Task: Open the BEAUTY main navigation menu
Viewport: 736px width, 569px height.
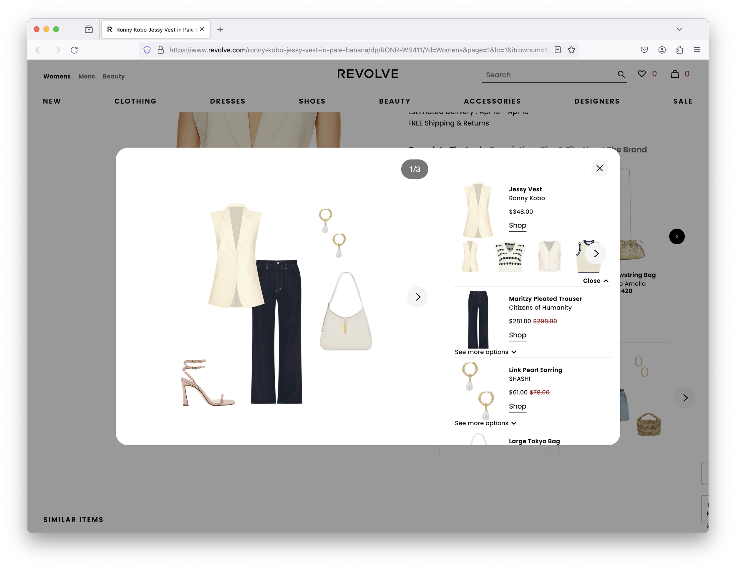Action: coord(394,101)
